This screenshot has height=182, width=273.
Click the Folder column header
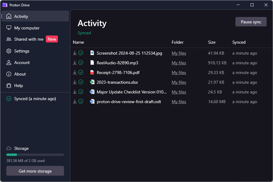[x=177, y=42]
